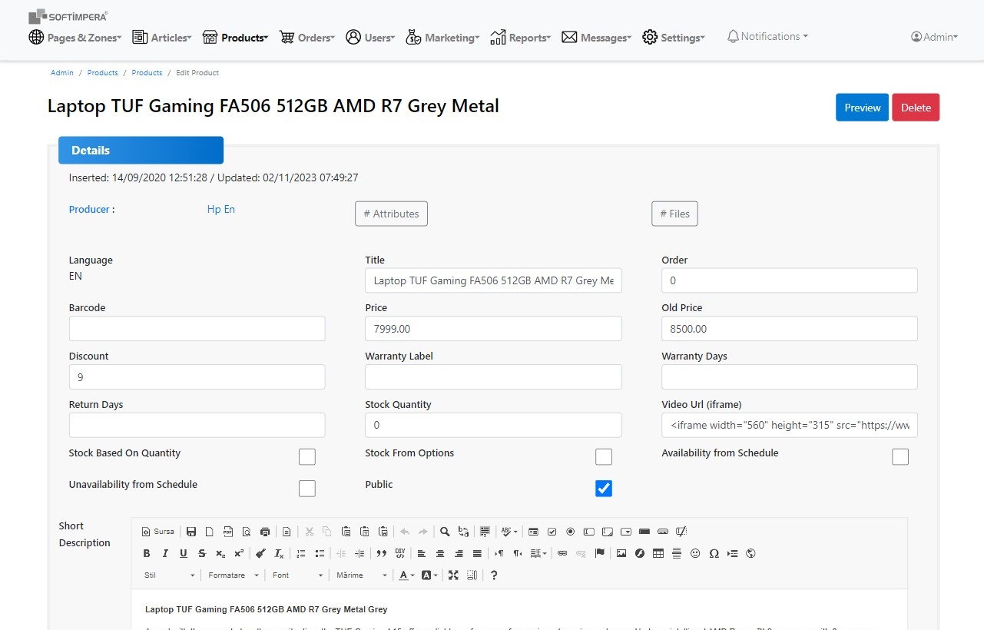Insert a numbered list
Image resolution: width=984 pixels, height=630 pixels.
301,553
